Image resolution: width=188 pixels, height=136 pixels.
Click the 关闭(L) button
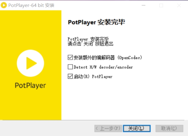(137, 128)
